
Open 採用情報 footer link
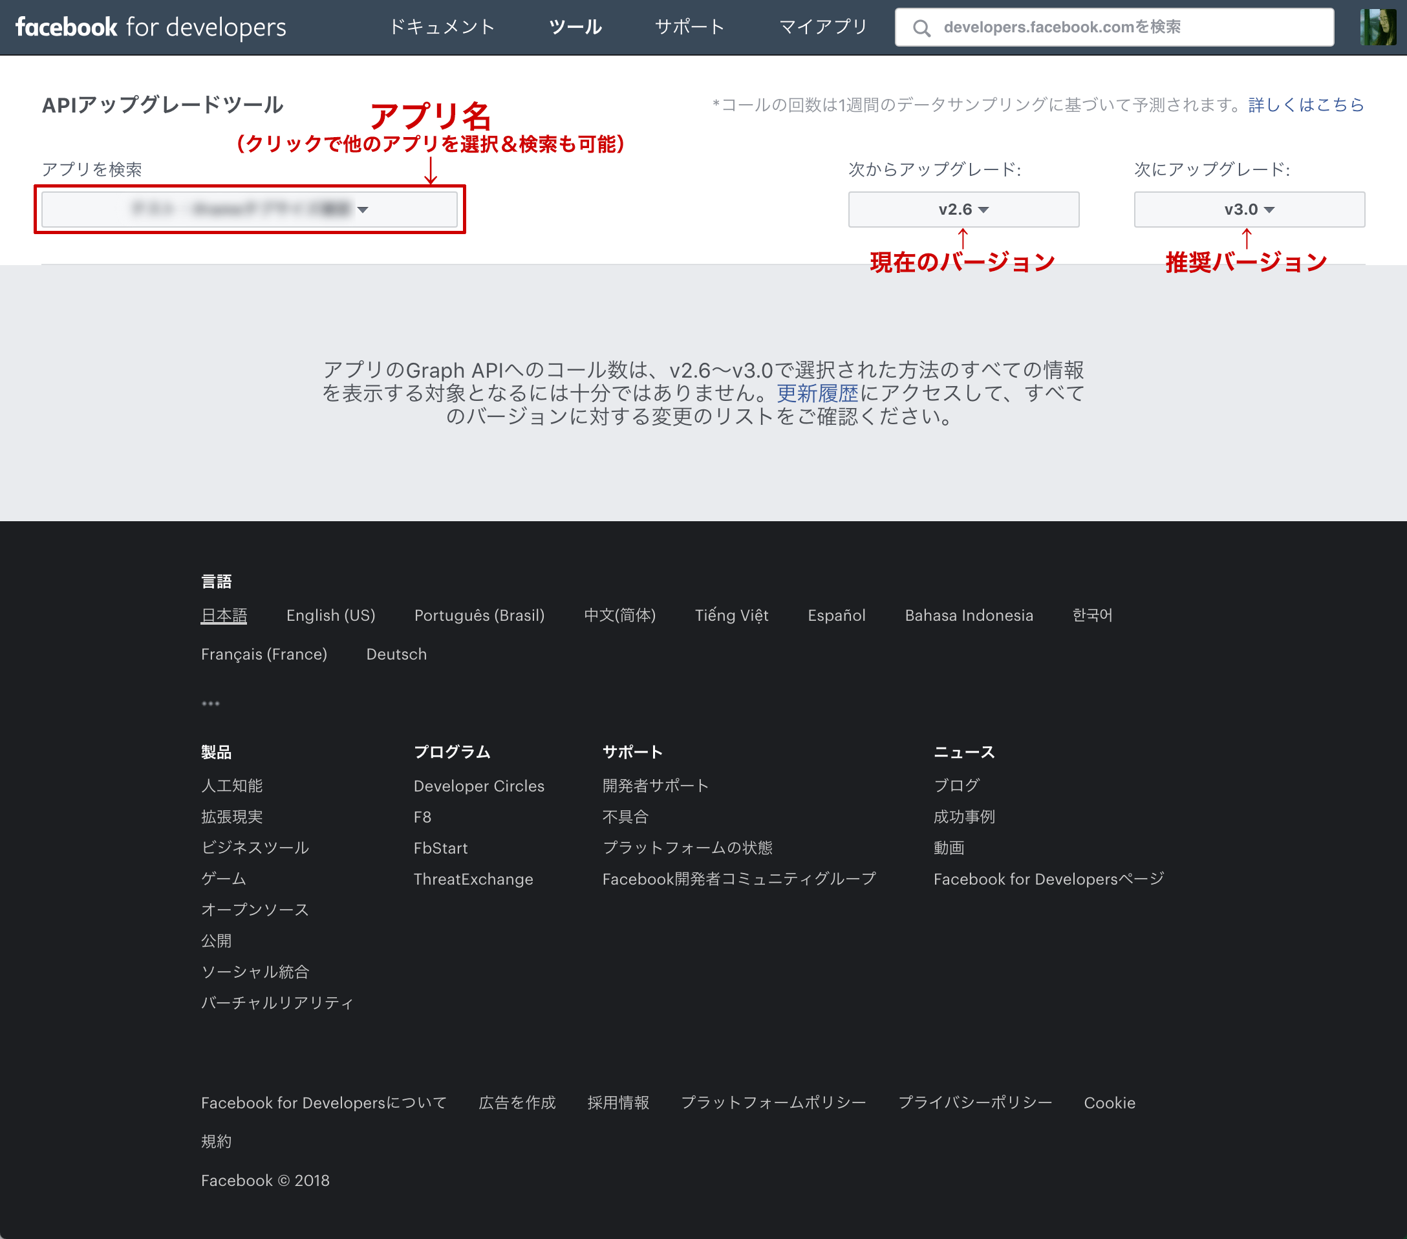click(x=618, y=1103)
